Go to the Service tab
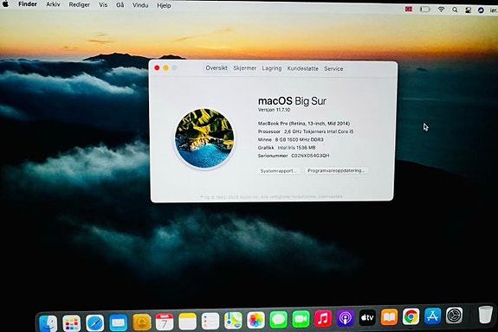The height and width of the screenshot is (332, 498). point(333,68)
